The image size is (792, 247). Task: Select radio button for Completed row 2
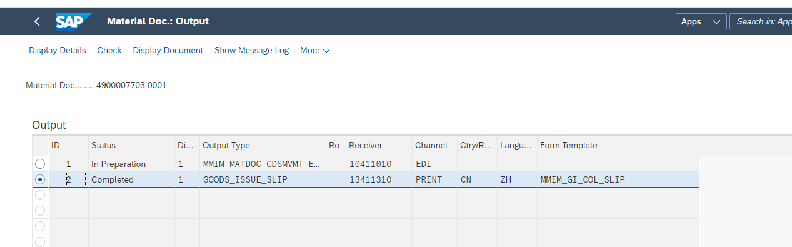pos(40,179)
